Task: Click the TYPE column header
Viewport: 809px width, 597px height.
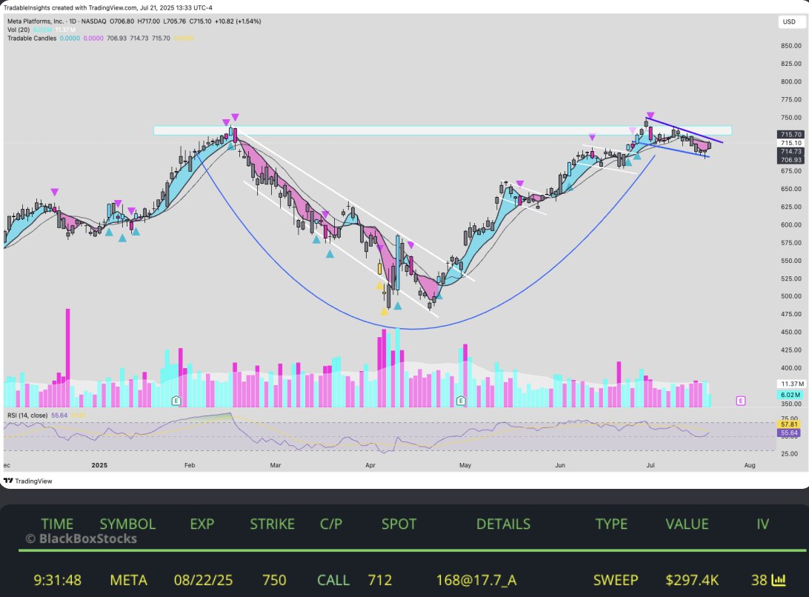Action: click(x=611, y=524)
